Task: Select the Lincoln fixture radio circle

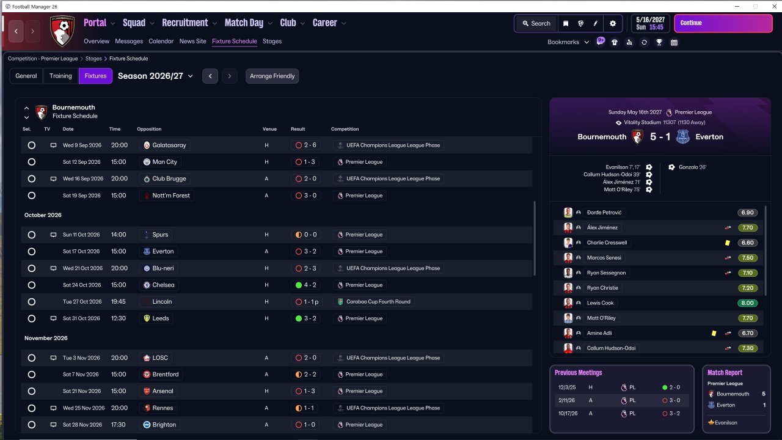Action: coord(32,302)
